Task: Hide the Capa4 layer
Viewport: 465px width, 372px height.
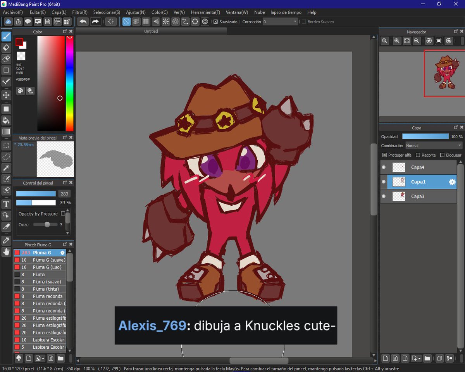Action: coord(384,167)
